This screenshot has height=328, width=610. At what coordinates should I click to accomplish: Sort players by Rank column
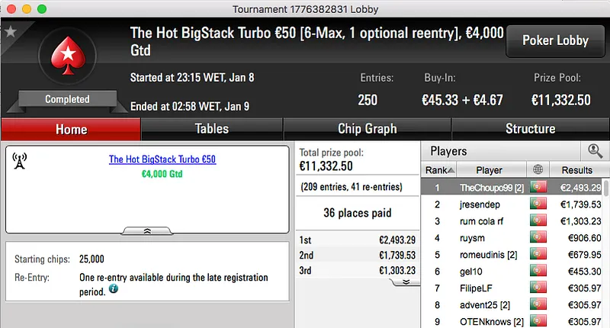[x=440, y=170]
